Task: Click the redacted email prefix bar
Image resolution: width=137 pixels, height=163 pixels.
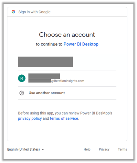Action: point(40,81)
